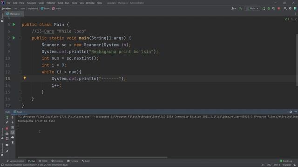The width and height of the screenshot is (298, 167).
Task: Click the layout icon in Run panel sidebar
Action: (7, 145)
